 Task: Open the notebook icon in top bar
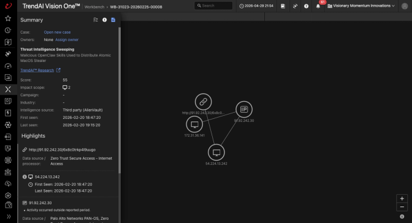coord(283,6)
